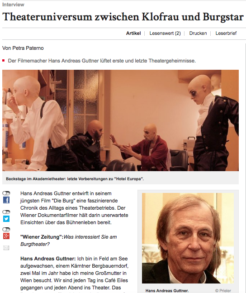The width and height of the screenshot is (246, 293).
Task: Share article via Google Plus icon
Action: point(6,236)
